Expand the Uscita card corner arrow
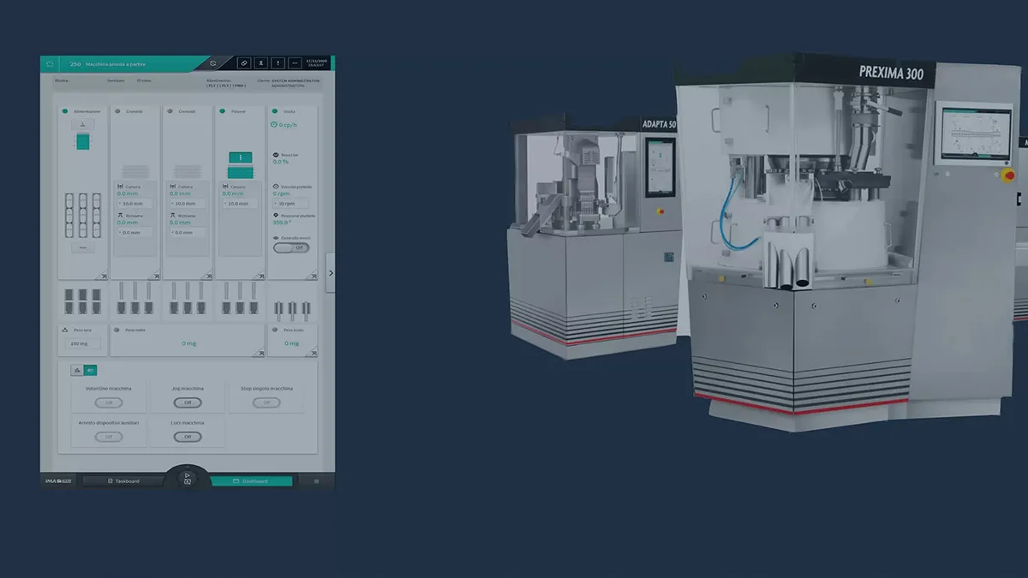1028x578 pixels. [312, 275]
